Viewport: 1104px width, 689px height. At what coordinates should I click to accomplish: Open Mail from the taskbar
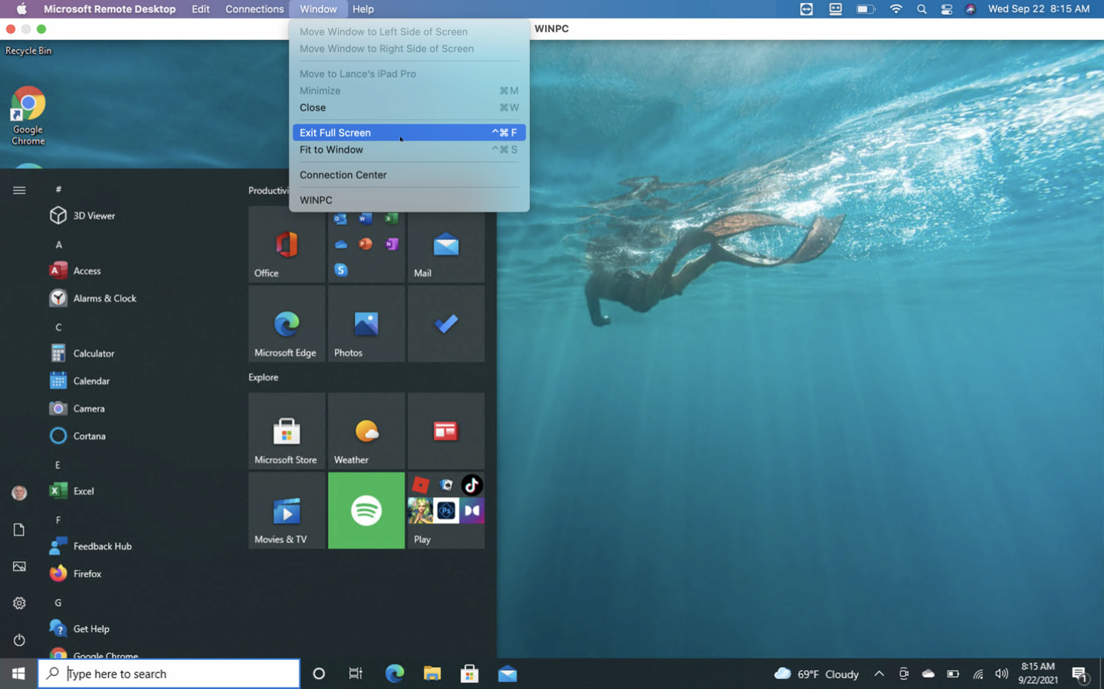click(x=507, y=674)
